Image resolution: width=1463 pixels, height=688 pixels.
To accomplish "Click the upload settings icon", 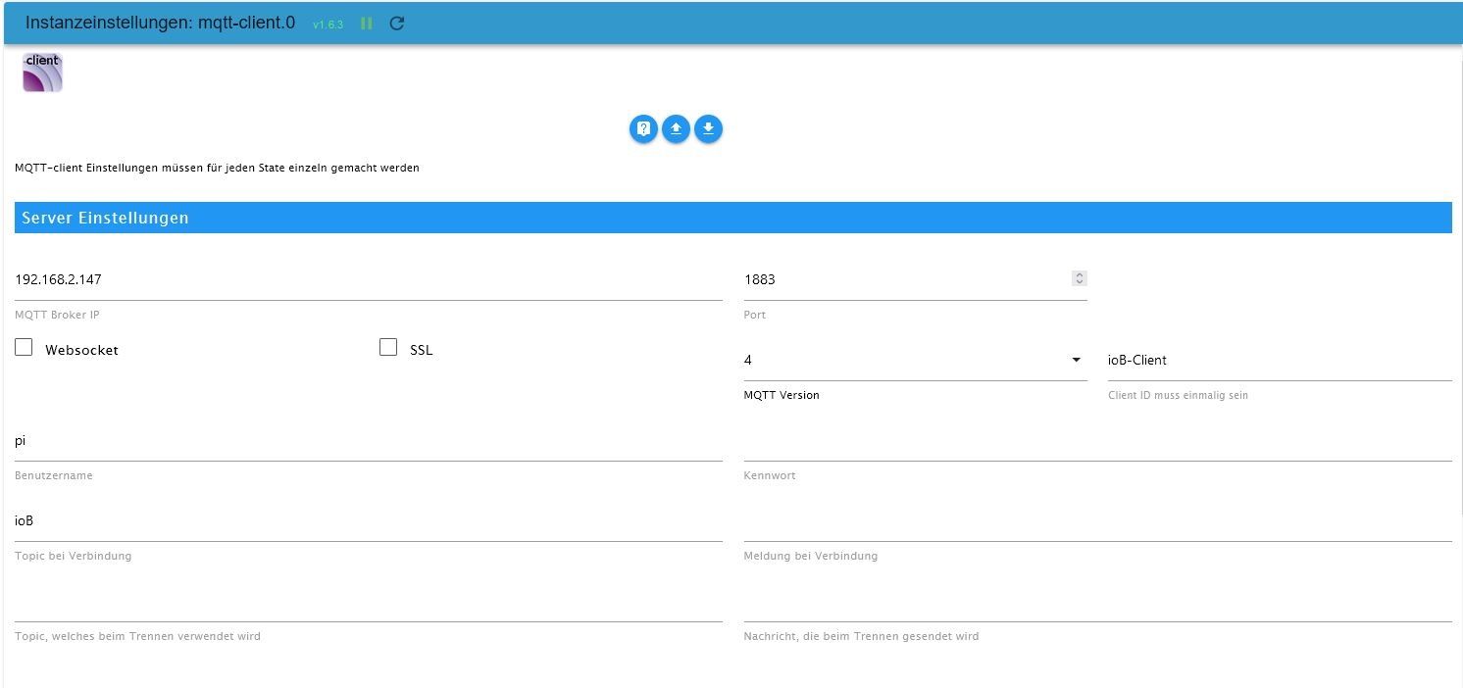I will 676,129.
